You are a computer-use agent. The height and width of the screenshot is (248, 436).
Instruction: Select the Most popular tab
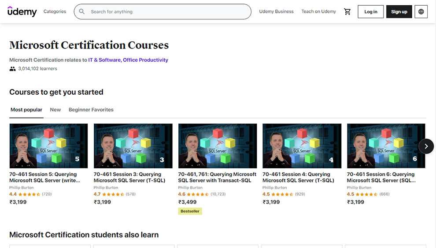pyautogui.click(x=26, y=110)
